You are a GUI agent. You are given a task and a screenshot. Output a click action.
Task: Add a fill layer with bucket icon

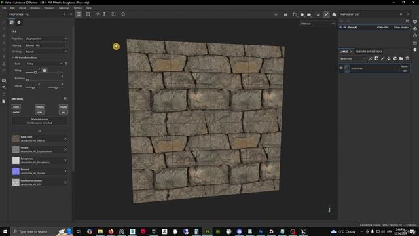click(x=389, y=58)
